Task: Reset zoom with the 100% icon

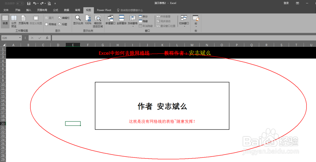Action: point(88,20)
